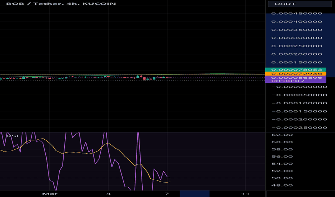Click the BOB / Tether chart title
Screen dimensions: 335x197
pyautogui.click(x=61, y=4)
